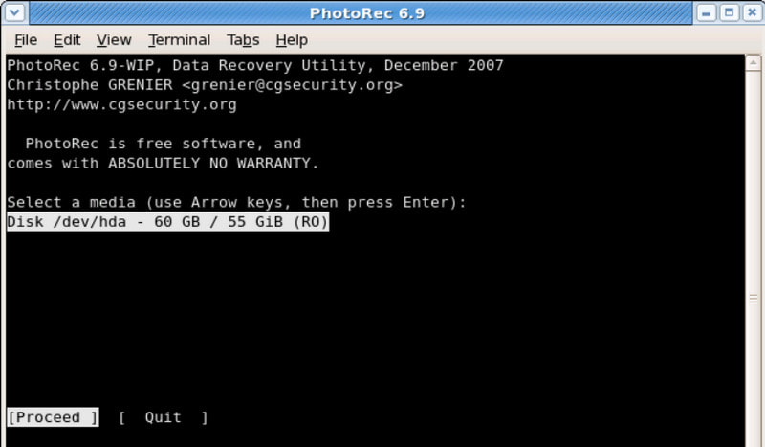Open the View menu
This screenshot has height=447, width=765.
114,40
